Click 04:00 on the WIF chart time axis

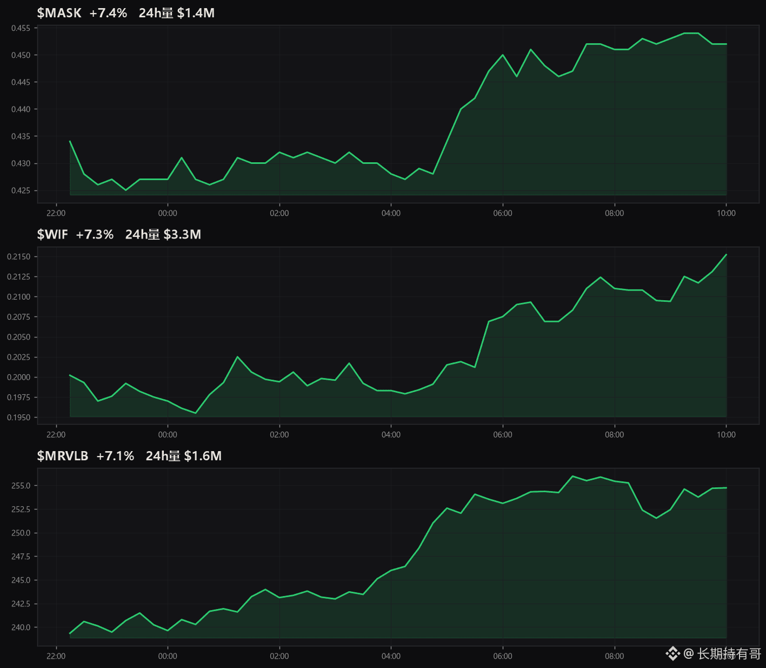[x=391, y=435]
